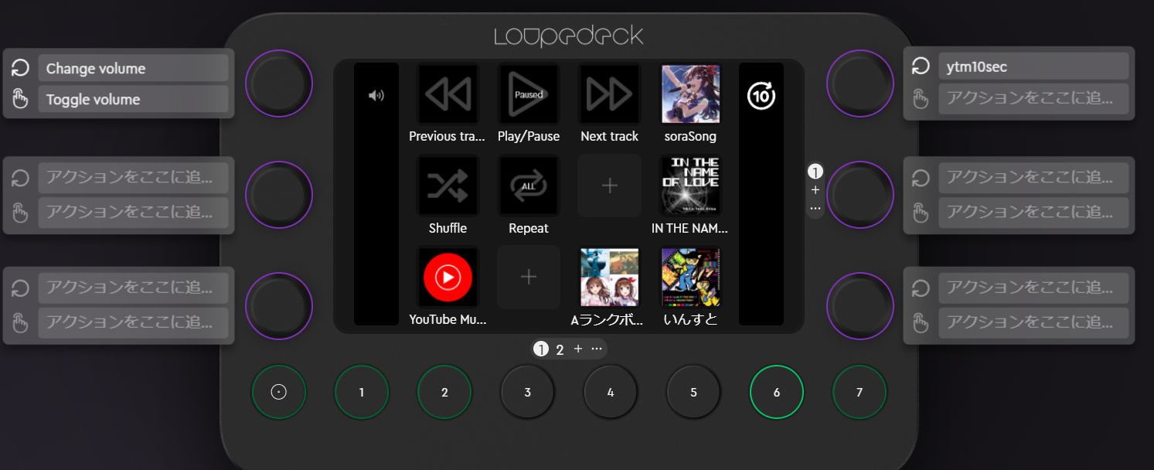1154x470 pixels.
Task: Select the soraSong album thumbnail
Action: click(x=690, y=94)
